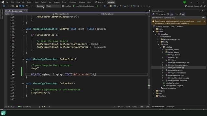The width and height of the screenshot is (207, 116).
Task: Toggle Track Active Item in Solution Explorer
Action: pyautogui.click(x=172, y=14)
